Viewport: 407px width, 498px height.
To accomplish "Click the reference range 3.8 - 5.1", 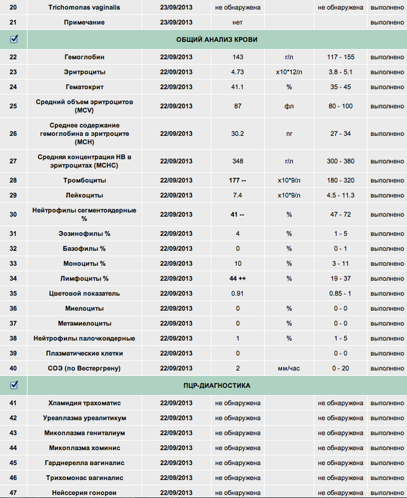I will 340,72.
